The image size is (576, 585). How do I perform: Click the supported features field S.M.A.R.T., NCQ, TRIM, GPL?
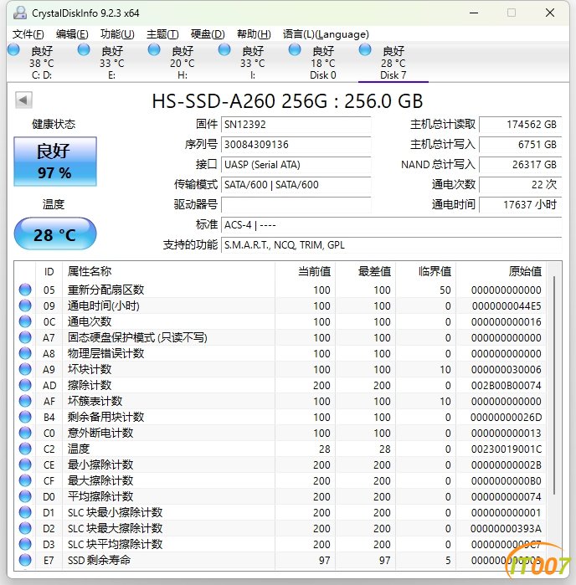pyautogui.click(x=392, y=245)
